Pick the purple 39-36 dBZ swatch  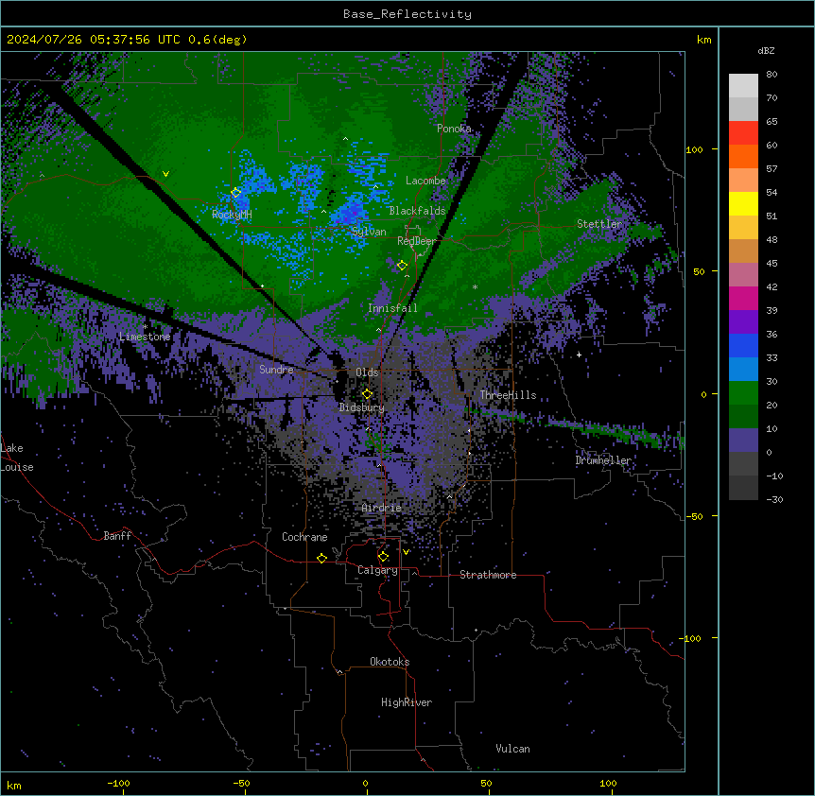coord(743,322)
